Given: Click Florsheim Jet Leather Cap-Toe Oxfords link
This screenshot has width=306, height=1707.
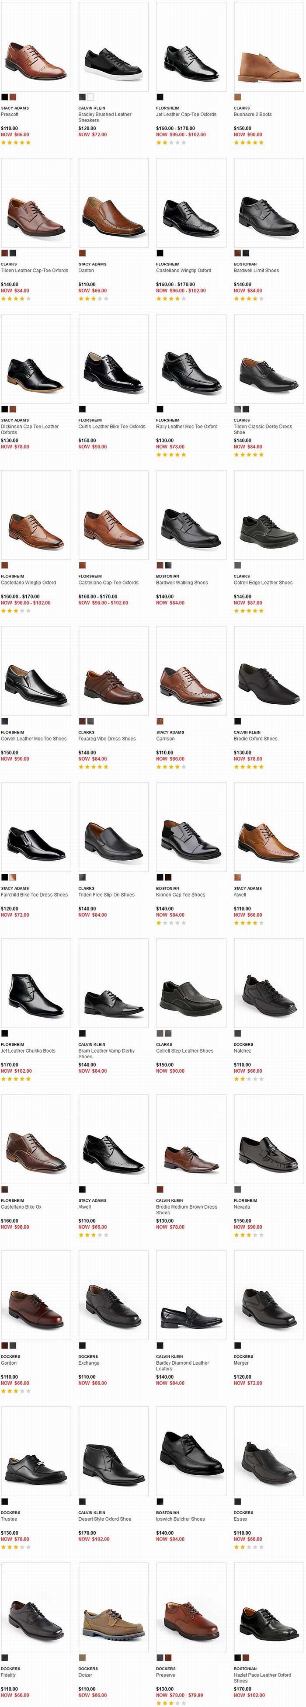Looking at the screenshot, I should pyautogui.click(x=186, y=115).
